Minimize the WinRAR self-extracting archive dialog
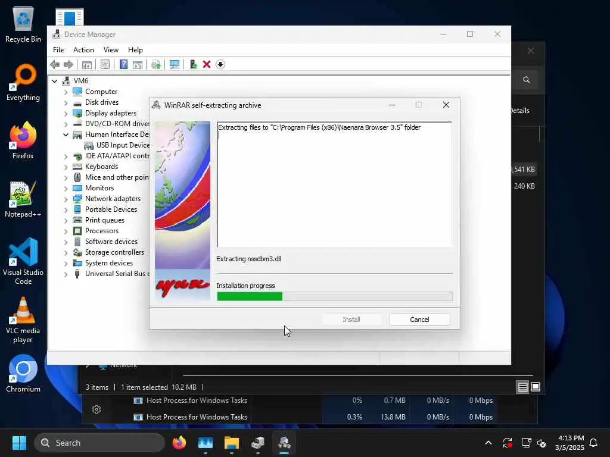 click(x=392, y=105)
